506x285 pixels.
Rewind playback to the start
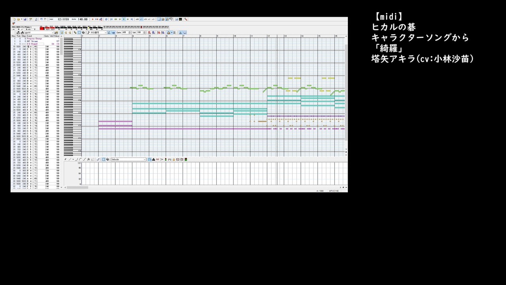(111, 19)
